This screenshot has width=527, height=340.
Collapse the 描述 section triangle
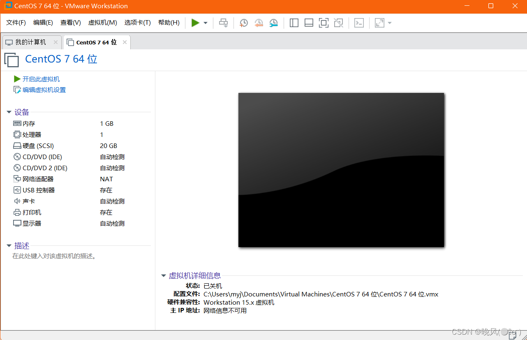(x=9, y=246)
